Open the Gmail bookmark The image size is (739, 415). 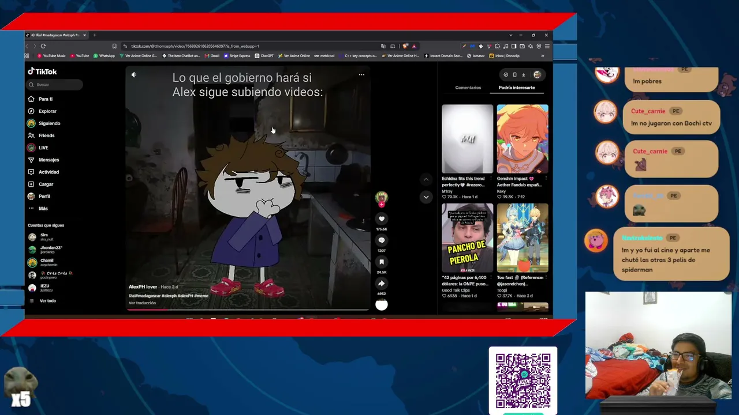[x=212, y=56]
